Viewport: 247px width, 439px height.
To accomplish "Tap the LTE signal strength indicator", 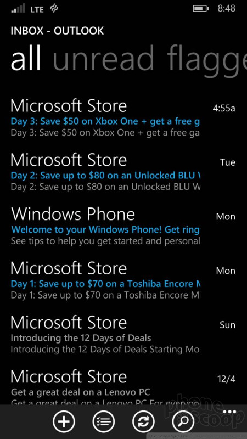I will coord(18,8).
